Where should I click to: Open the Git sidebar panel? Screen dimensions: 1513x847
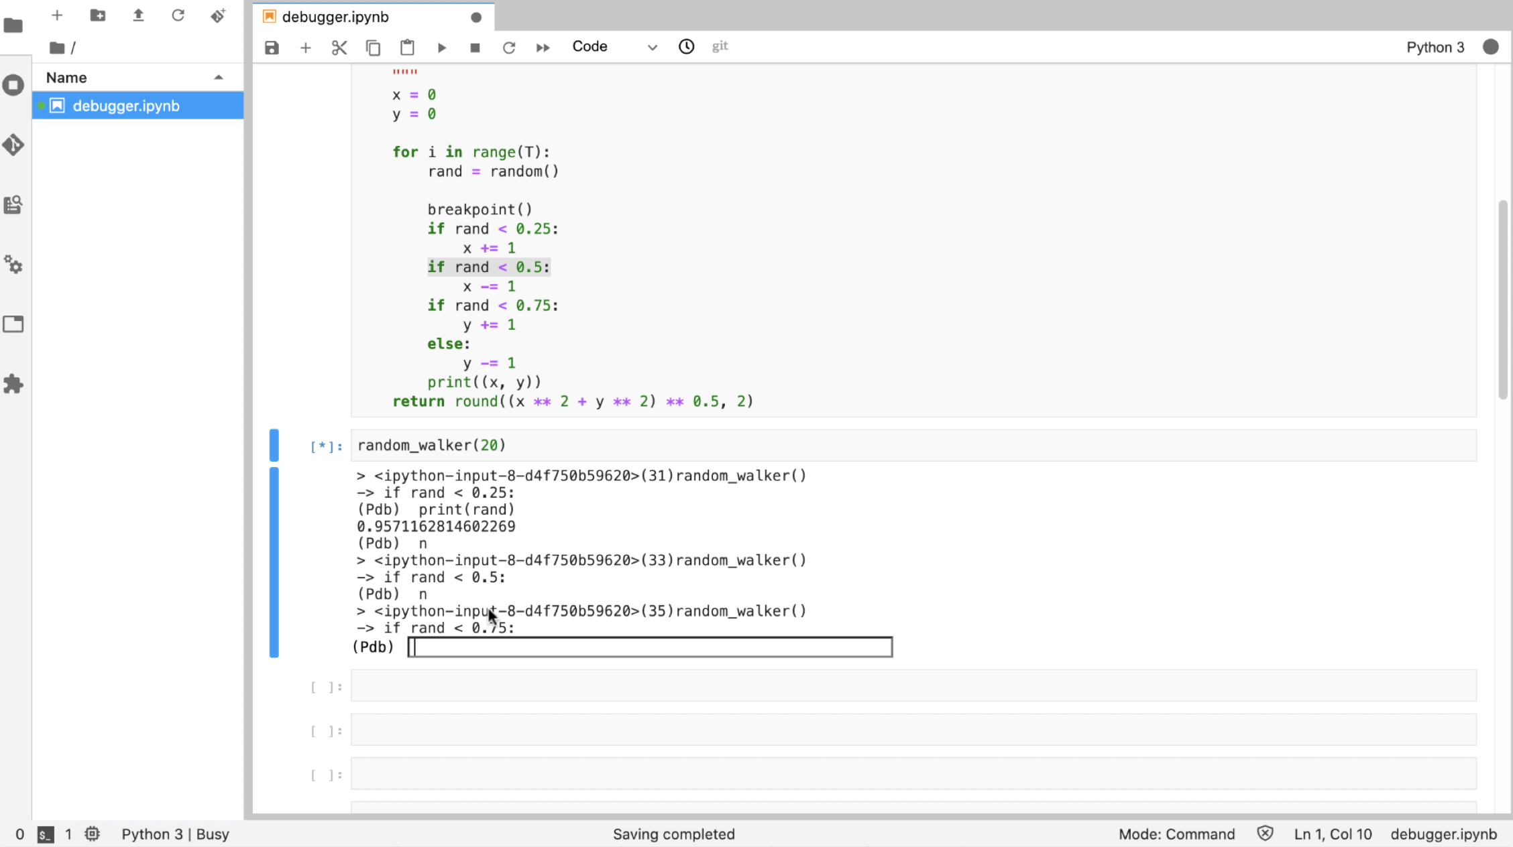coord(13,145)
